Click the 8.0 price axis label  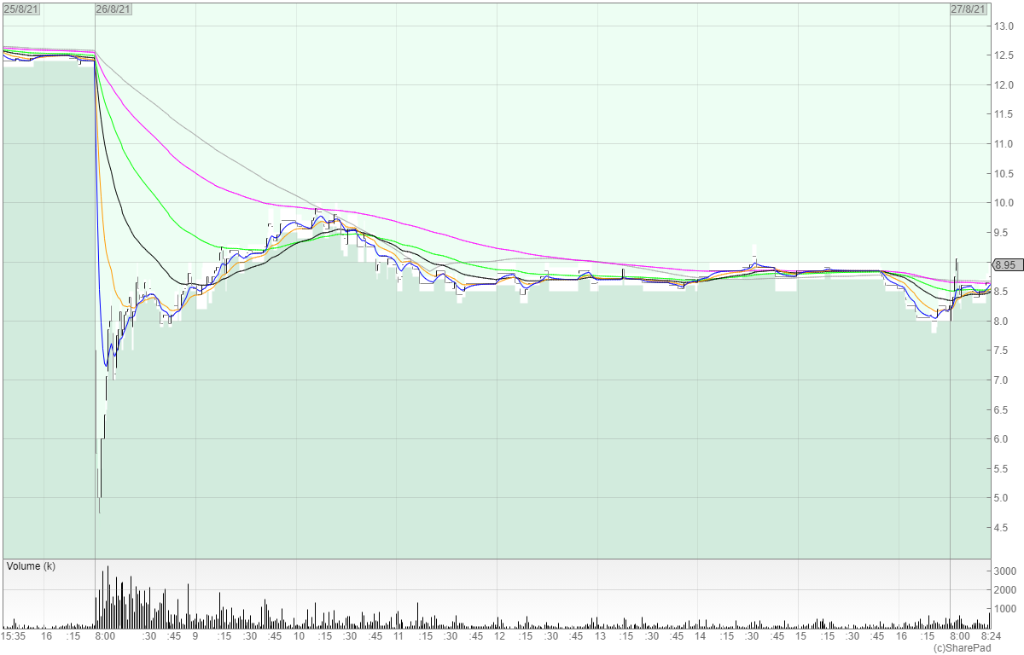(x=1002, y=322)
